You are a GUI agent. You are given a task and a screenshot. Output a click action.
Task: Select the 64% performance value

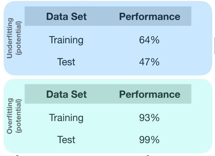(149, 40)
